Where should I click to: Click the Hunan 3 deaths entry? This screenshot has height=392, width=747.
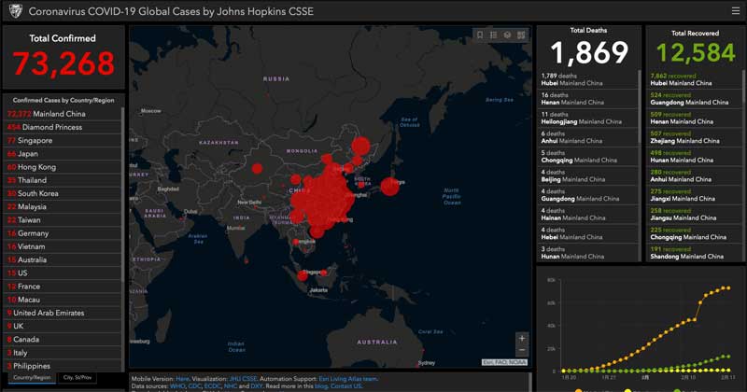[x=587, y=253]
